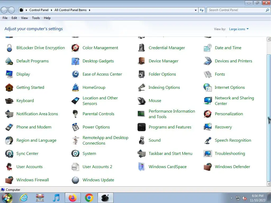This screenshot has width=271, height=203.
Task: Open the Edit menu
Action: point(14,18)
